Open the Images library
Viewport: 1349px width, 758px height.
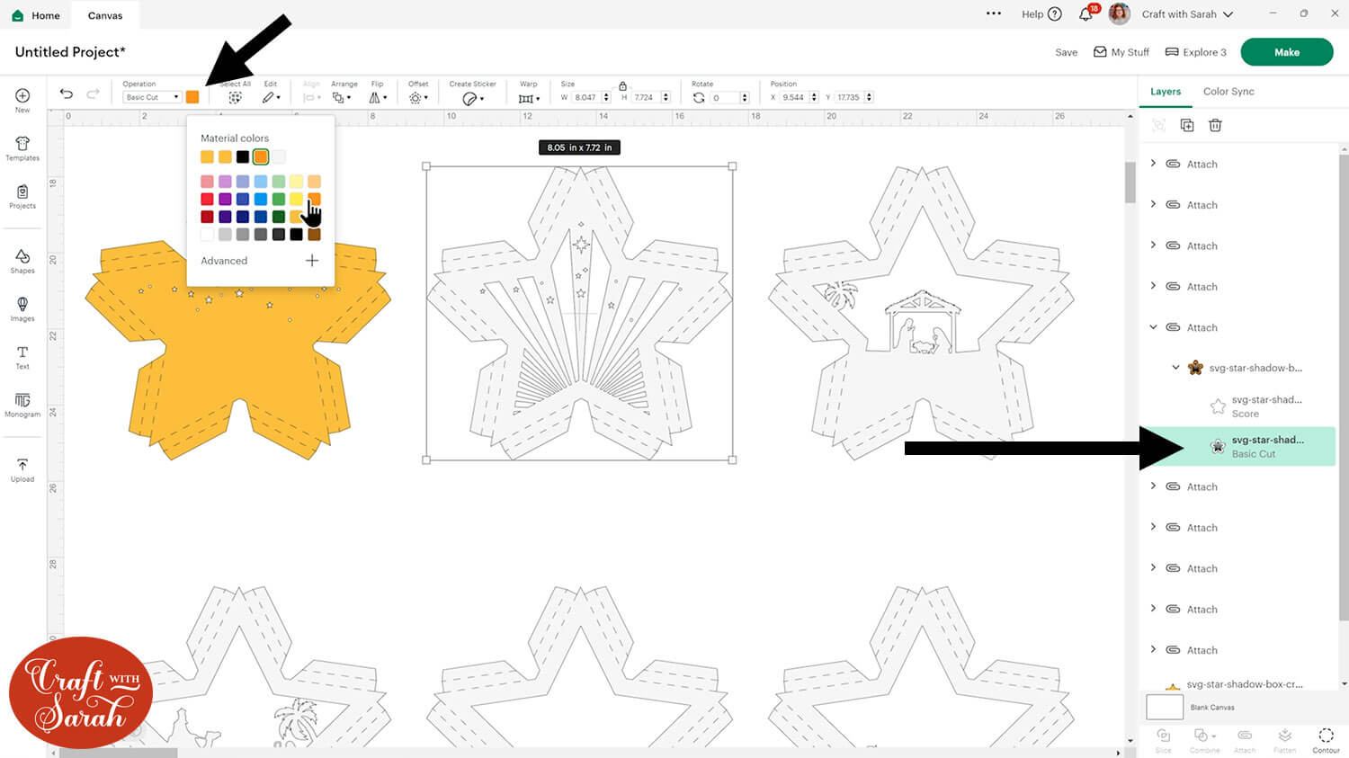coord(22,305)
